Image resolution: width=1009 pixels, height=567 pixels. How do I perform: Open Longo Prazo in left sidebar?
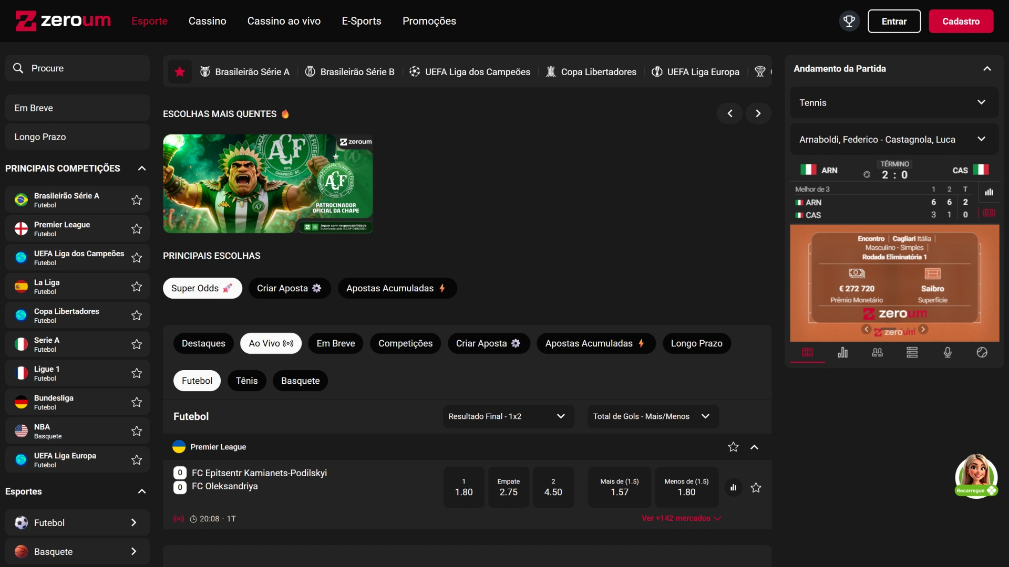coord(77,136)
